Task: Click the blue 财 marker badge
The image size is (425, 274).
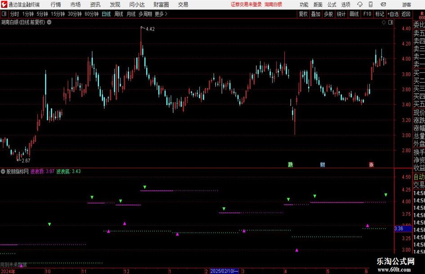Action: tap(322, 164)
